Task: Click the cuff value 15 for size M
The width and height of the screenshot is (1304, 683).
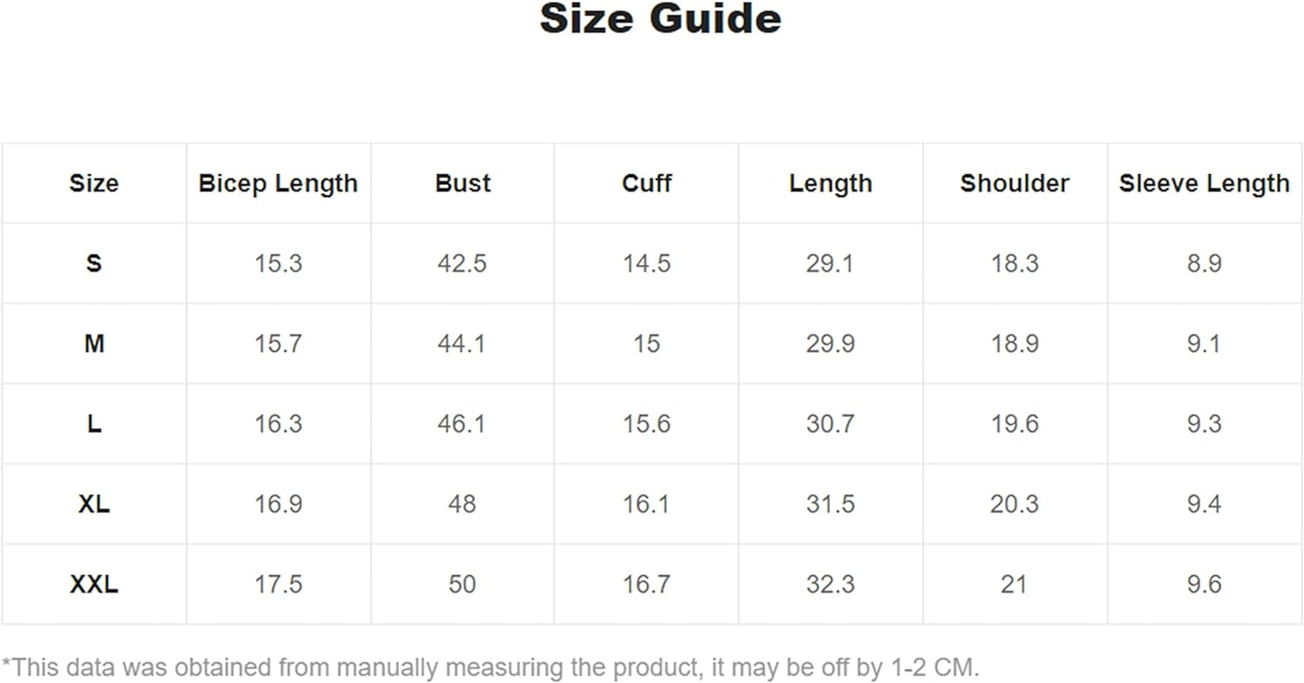Action: coord(647,344)
